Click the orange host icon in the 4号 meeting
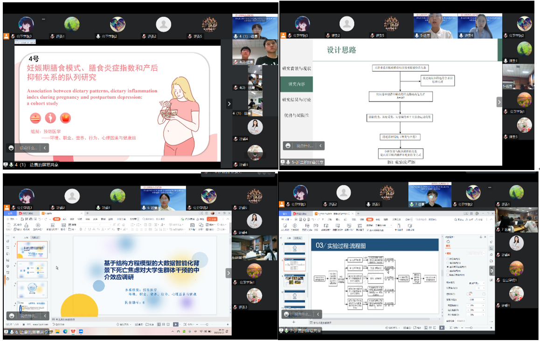 (x=6, y=36)
